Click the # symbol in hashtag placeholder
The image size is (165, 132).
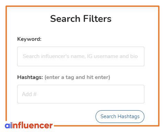tap(35, 94)
